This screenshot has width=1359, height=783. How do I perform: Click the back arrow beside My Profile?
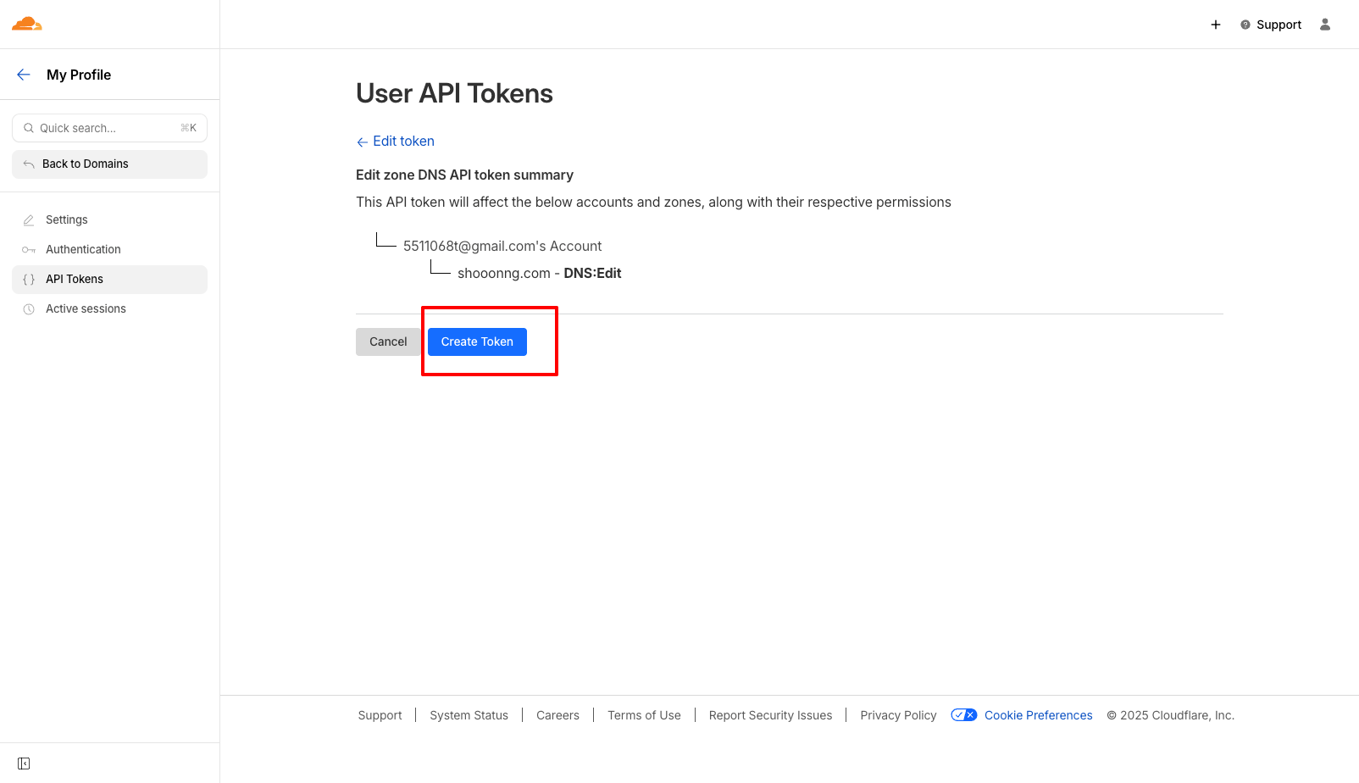24,75
